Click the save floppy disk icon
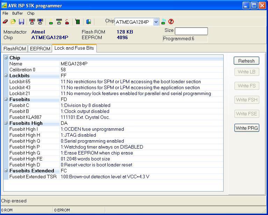The height and width of the screenshot is (215, 268). coord(21,22)
